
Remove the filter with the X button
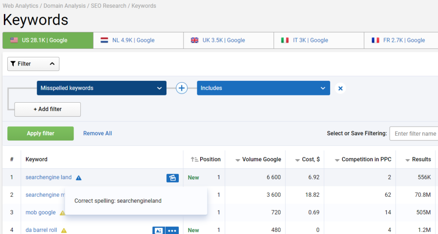point(340,88)
